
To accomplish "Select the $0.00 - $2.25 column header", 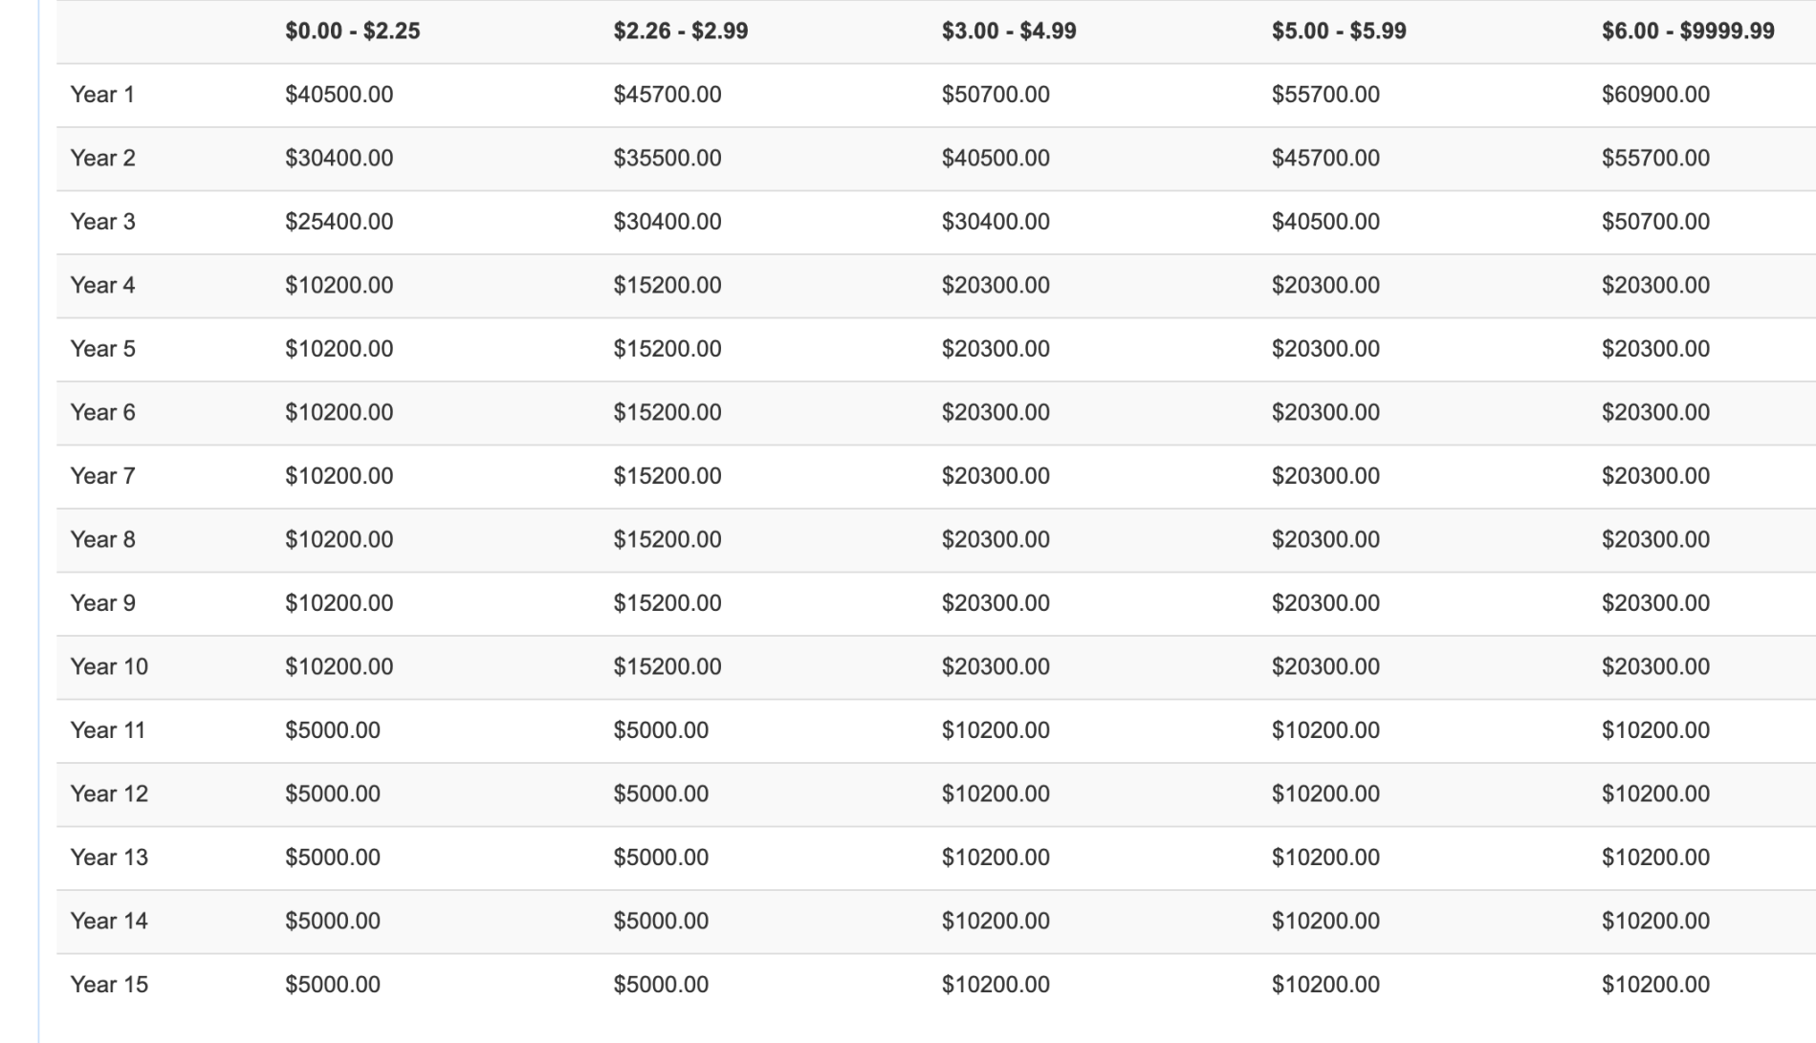I will [x=352, y=31].
